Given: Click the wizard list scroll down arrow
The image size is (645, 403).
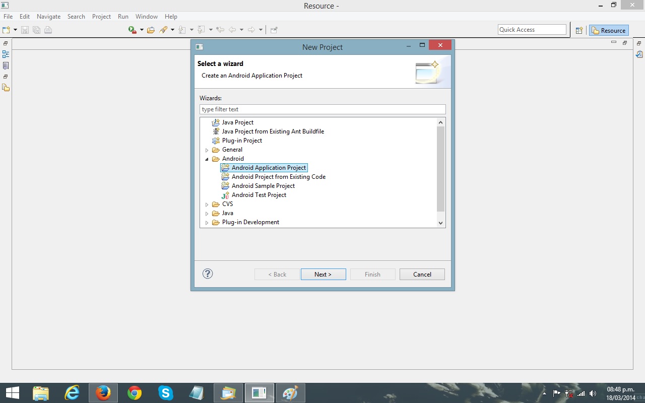Looking at the screenshot, I should click(x=441, y=223).
